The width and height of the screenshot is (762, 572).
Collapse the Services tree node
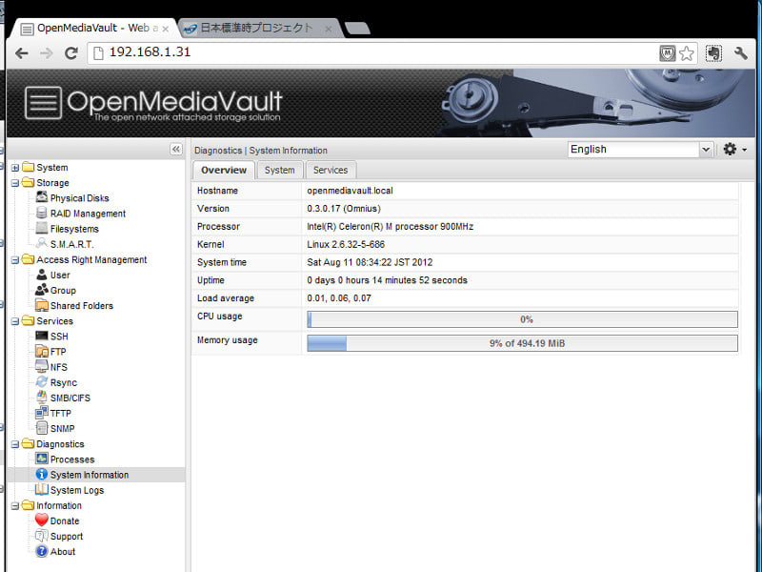(15, 321)
